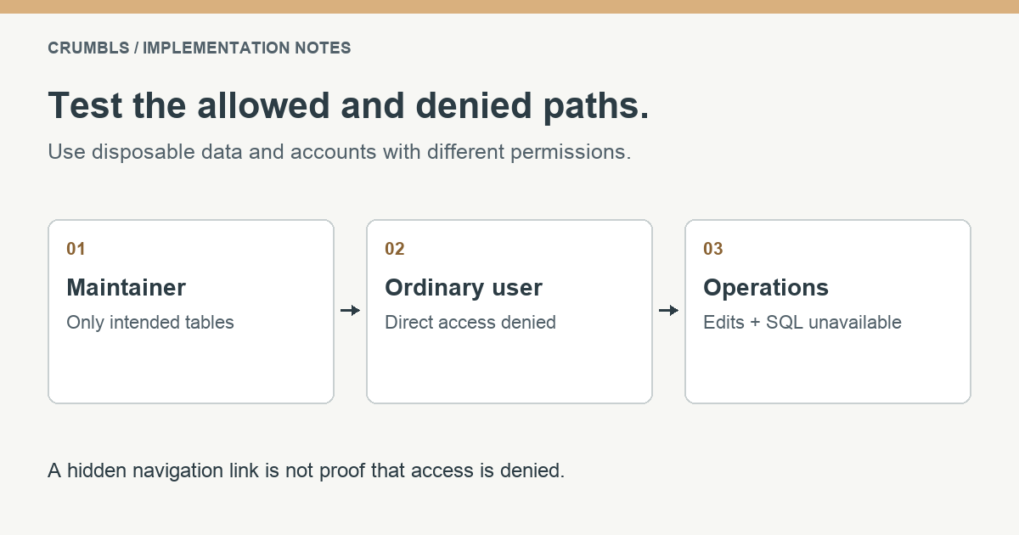Open the Ordinary user card
This screenshot has height=535, width=1019.
(x=509, y=312)
